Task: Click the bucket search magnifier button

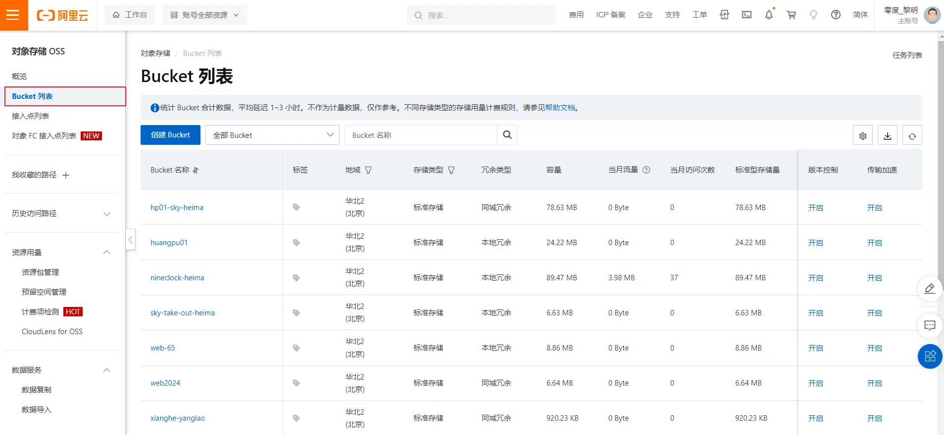Action: [x=507, y=135]
